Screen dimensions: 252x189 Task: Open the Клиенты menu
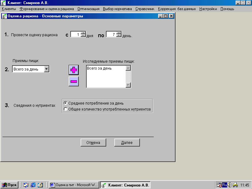coord(9,9)
